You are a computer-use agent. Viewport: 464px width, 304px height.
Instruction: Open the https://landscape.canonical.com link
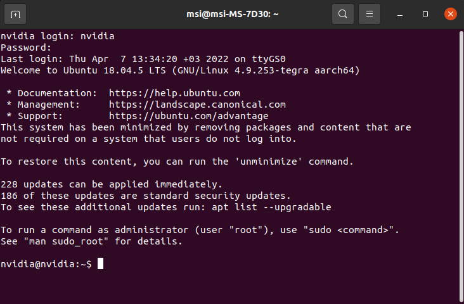pos(197,104)
